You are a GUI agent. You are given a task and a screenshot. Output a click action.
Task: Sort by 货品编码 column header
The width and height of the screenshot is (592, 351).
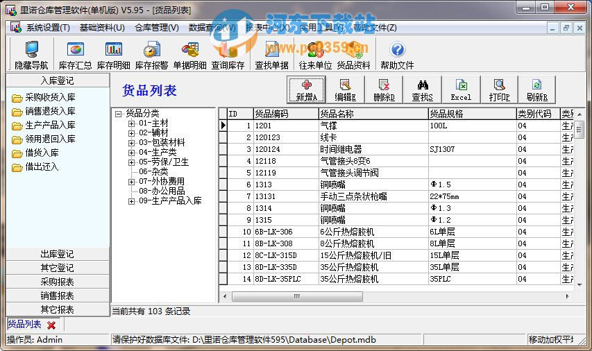pos(286,114)
